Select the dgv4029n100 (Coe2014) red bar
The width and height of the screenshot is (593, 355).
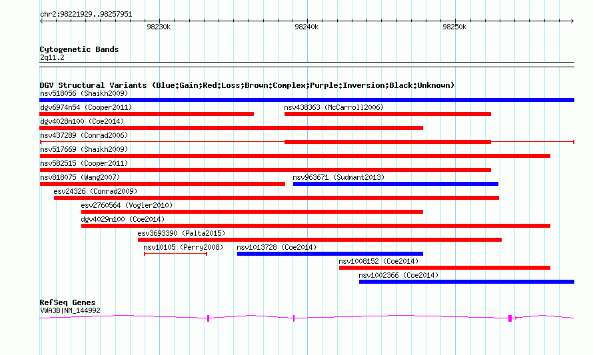316,226
